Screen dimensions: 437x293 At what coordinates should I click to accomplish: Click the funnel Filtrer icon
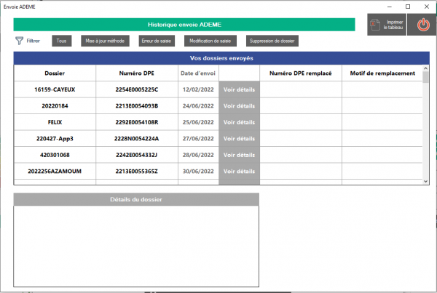20,41
